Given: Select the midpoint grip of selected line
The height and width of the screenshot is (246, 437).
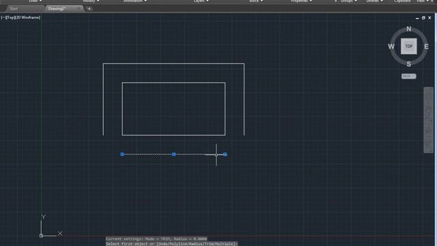Looking at the screenshot, I should 173,154.
